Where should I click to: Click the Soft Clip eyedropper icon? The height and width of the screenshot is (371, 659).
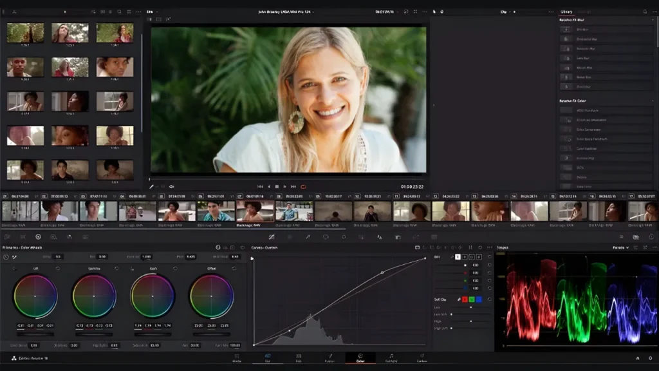click(458, 300)
